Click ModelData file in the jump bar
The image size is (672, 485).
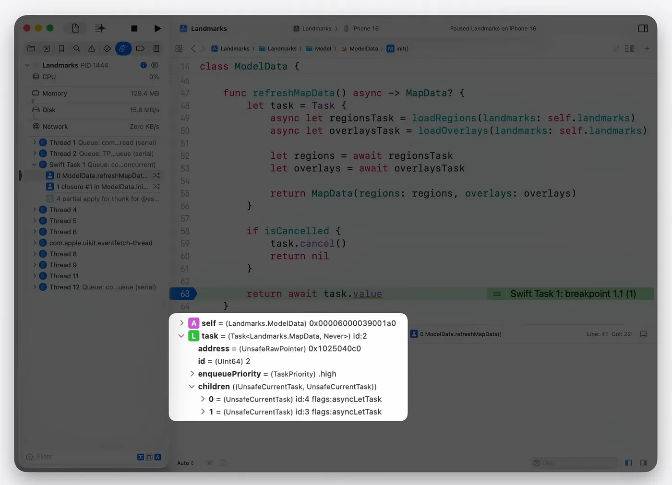pyautogui.click(x=360, y=48)
